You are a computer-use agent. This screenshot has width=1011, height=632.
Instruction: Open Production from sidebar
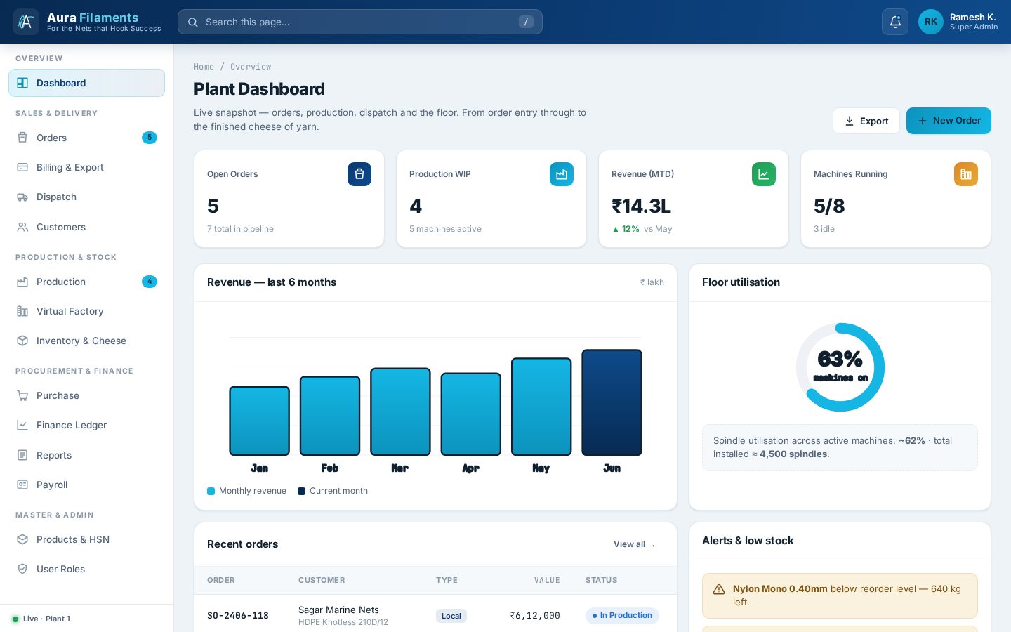tap(86, 282)
